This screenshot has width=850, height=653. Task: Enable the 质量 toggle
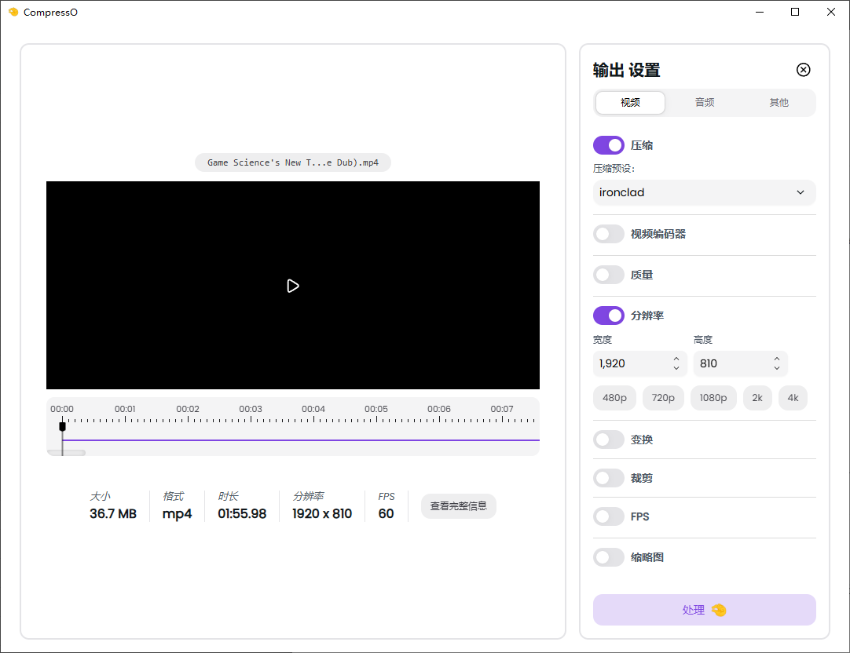608,275
